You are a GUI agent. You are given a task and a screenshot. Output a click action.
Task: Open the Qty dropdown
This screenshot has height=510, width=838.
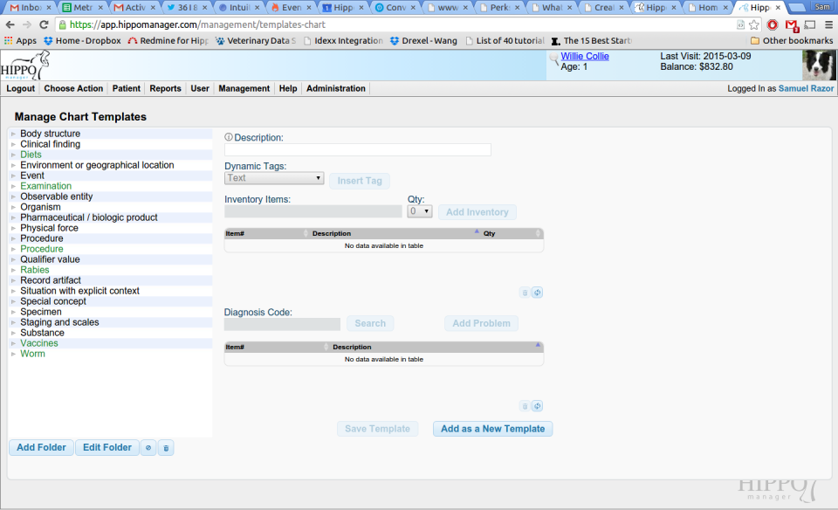click(420, 211)
